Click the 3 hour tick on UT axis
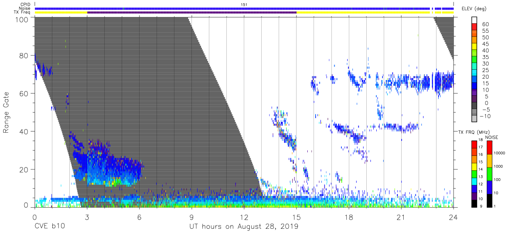510x235 pixels. point(87,217)
